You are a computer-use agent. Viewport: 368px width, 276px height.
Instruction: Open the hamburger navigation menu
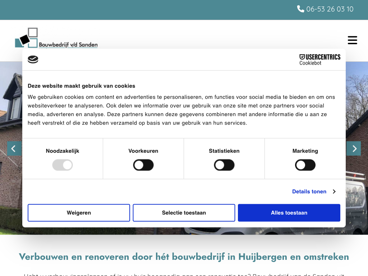(352, 40)
